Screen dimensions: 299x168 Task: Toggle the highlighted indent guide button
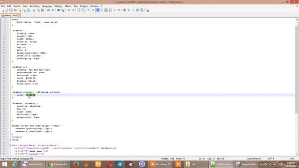pyautogui.click(x=97, y=10)
